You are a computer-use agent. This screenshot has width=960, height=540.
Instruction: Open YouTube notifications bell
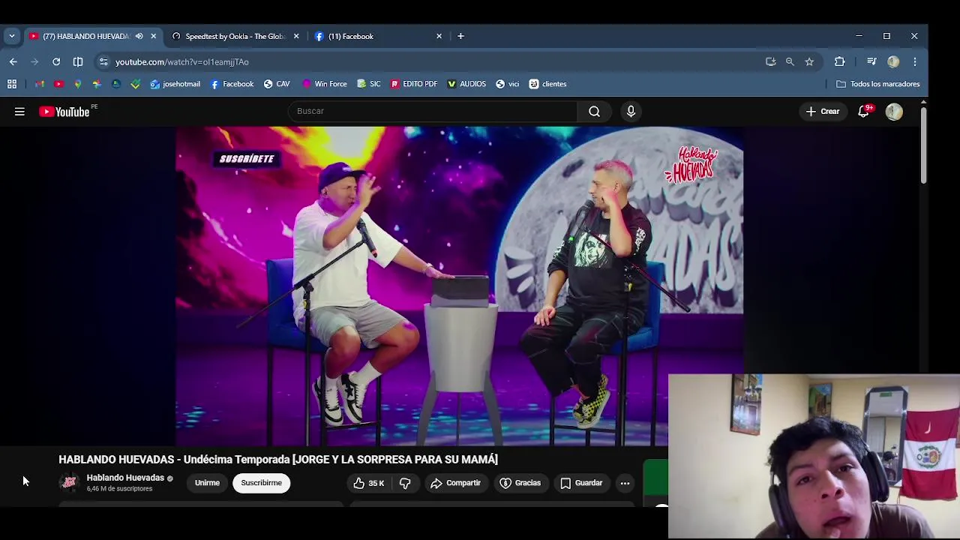pyautogui.click(x=864, y=112)
